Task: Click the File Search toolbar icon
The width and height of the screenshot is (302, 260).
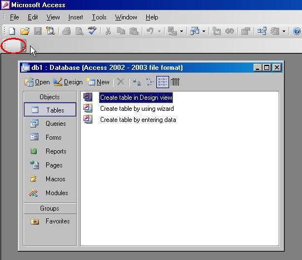Action: pyautogui.click(x=51, y=31)
